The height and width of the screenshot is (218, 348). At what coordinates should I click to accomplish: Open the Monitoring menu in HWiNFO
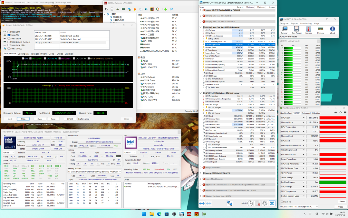point(306,24)
